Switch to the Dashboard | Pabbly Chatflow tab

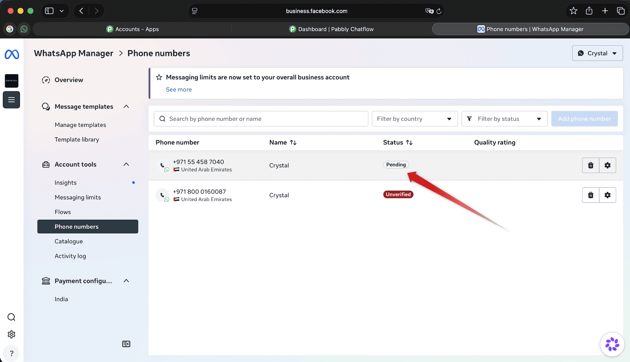pos(331,29)
